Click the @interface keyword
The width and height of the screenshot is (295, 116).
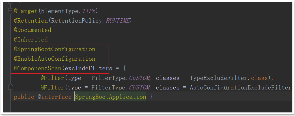point(54,97)
